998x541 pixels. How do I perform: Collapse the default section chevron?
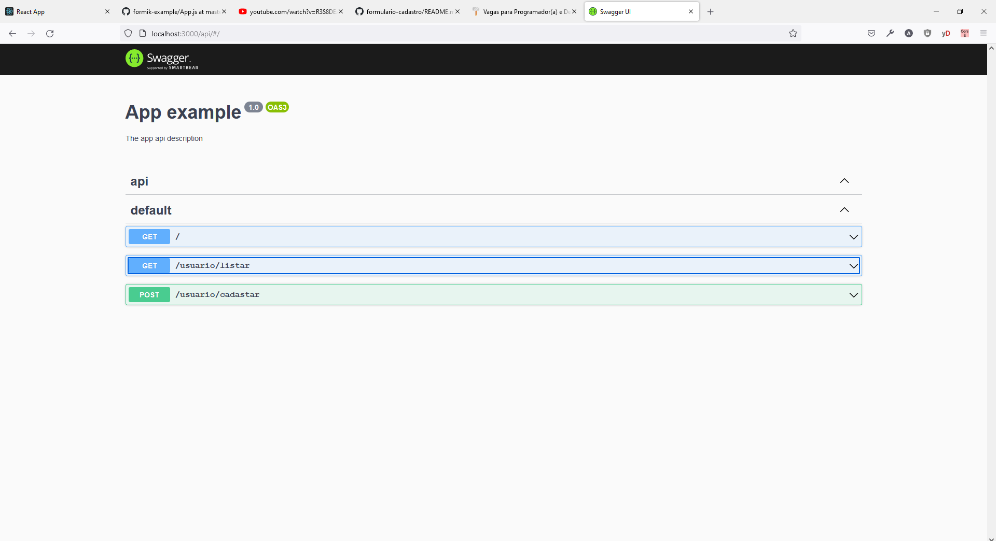coord(844,210)
